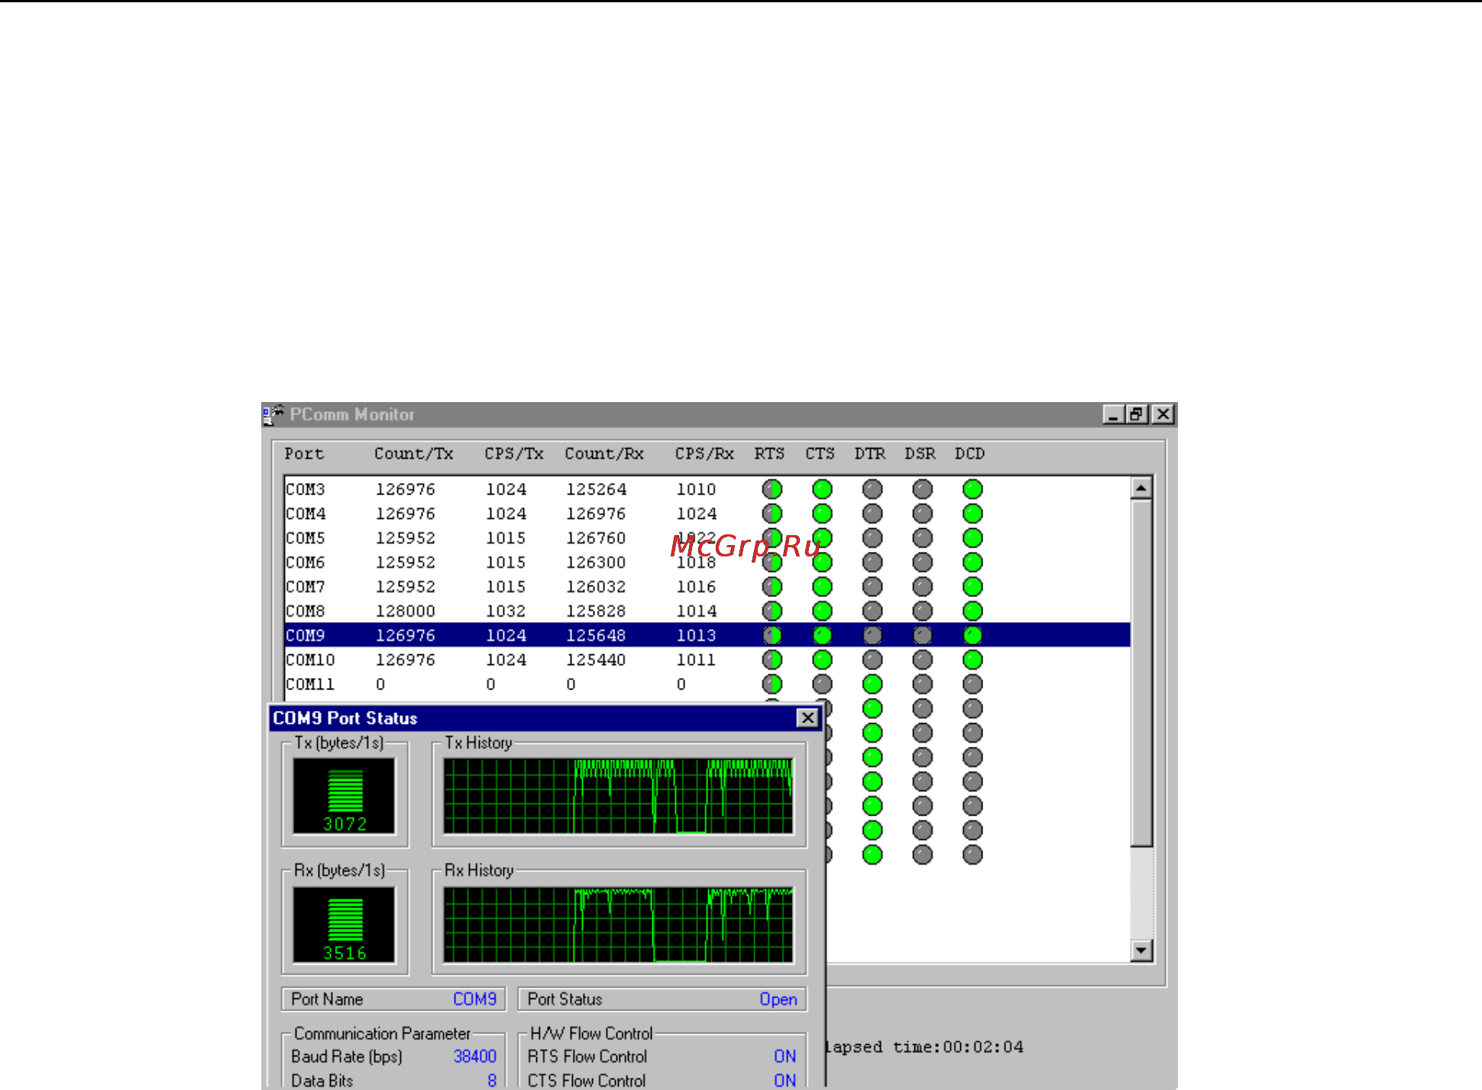1482x1090 pixels.
Task: Select the COM8 port row
Action: click(x=707, y=612)
